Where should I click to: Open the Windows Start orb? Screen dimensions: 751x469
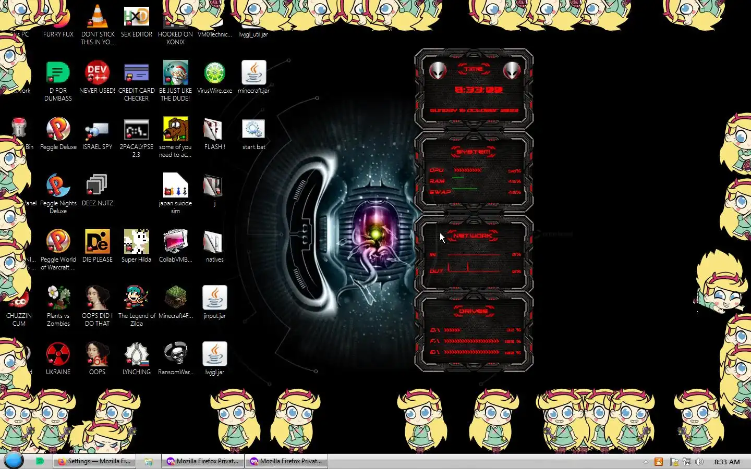click(x=14, y=461)
